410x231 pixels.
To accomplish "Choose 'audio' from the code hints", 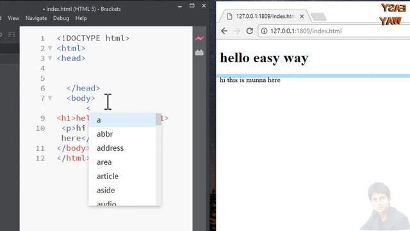I will pos(122,202).
